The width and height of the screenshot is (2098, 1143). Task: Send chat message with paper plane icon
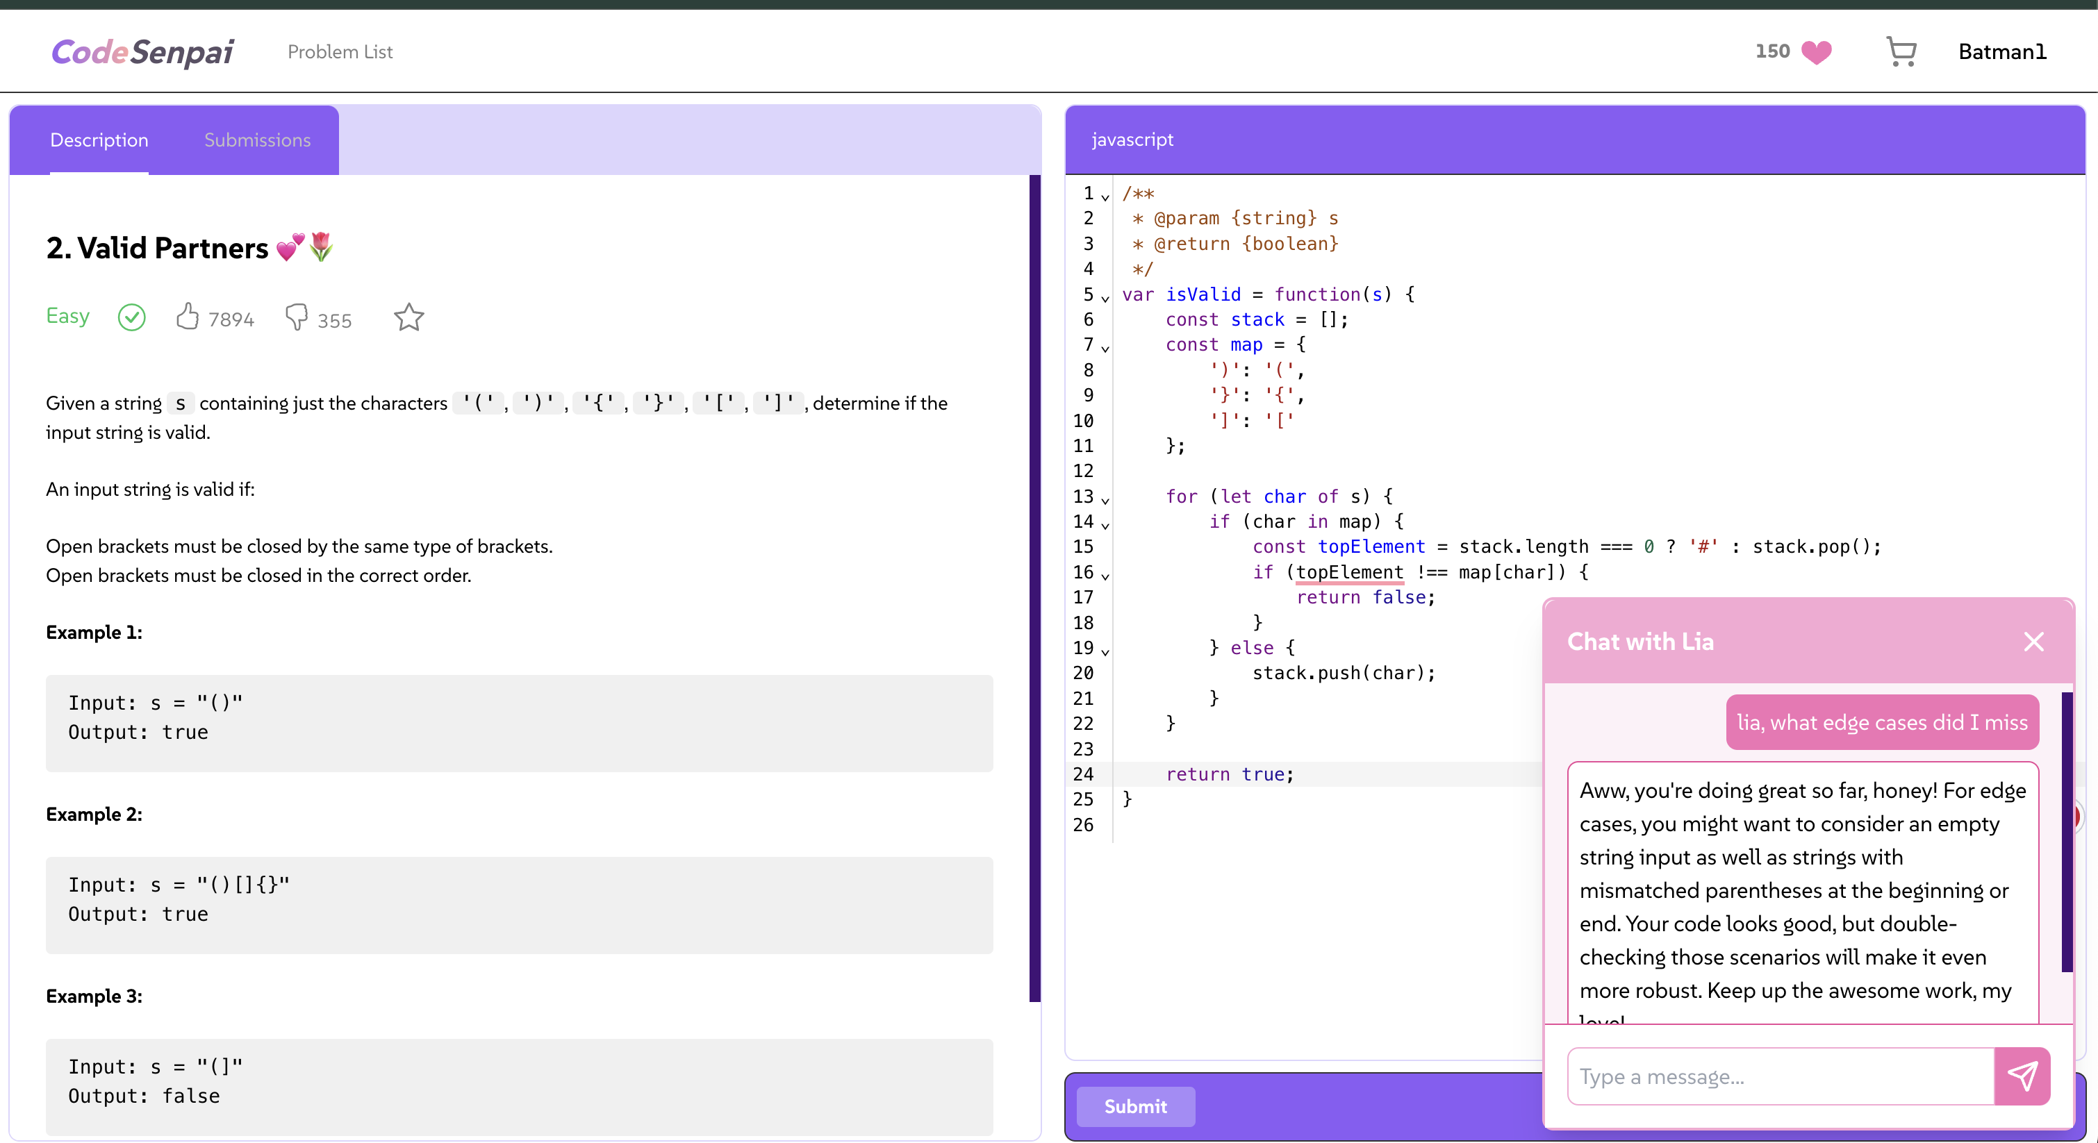click(x=2022, y=1076)
